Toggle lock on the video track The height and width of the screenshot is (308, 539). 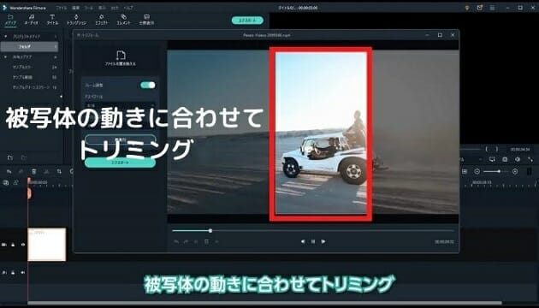point(13,245)
